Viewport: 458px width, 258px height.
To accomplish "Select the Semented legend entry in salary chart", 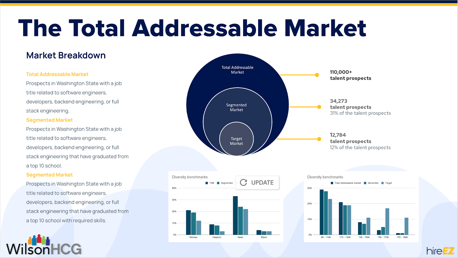I will pos(371,183).
